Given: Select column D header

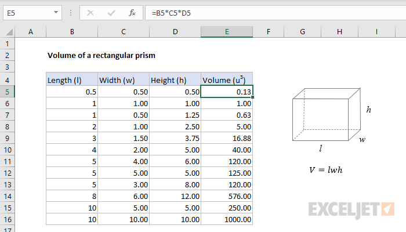Looking at the screenshot, I should (175, 32).
